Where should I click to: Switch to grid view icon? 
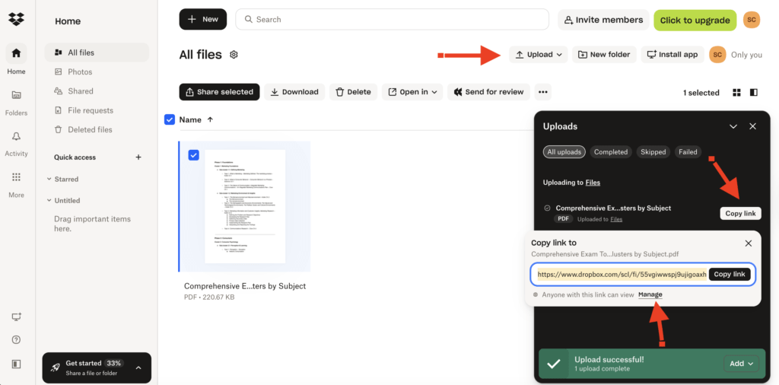coord(736,92)
